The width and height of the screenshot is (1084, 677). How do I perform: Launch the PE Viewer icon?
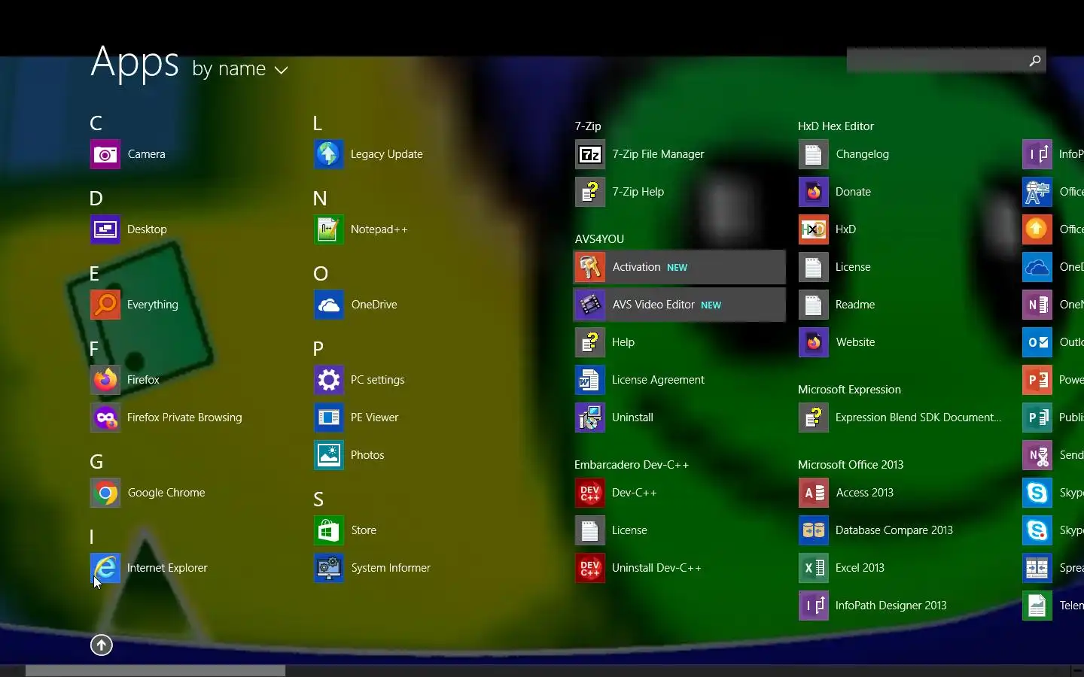[329, 417]
